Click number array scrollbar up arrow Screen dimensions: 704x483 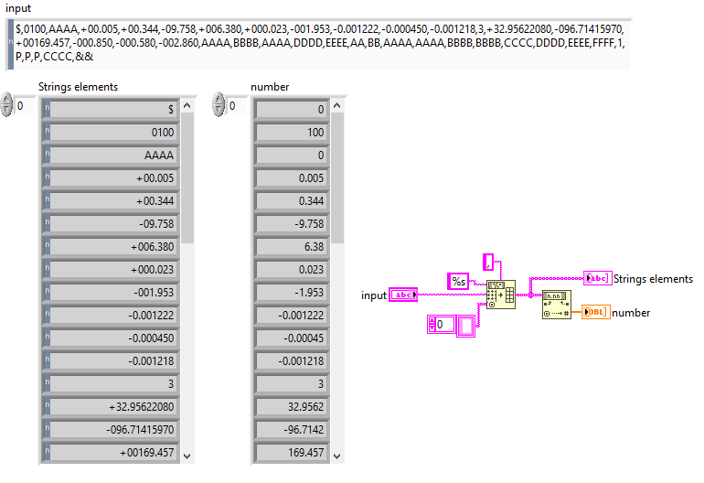[x=337, y=106]
